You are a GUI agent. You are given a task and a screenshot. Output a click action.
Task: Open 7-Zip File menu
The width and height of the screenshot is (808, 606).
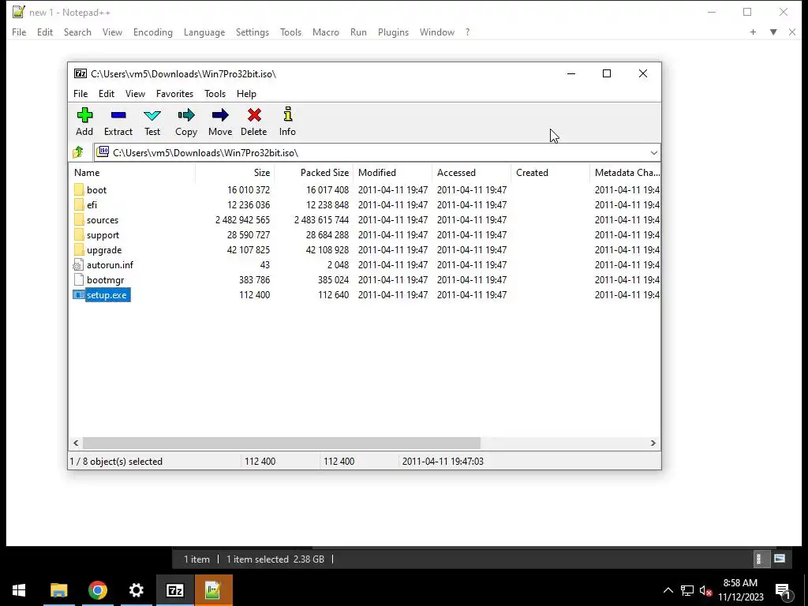[80, 94]
